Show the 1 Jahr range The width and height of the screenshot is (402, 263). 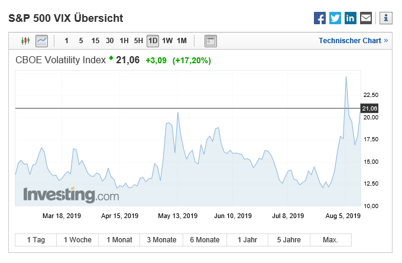(x=248, y=240)
